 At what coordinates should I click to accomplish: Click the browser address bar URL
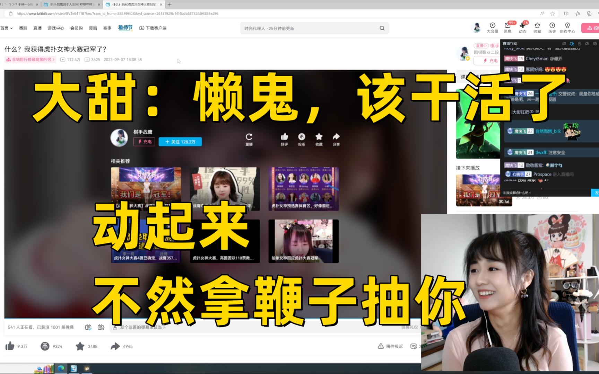118,14
